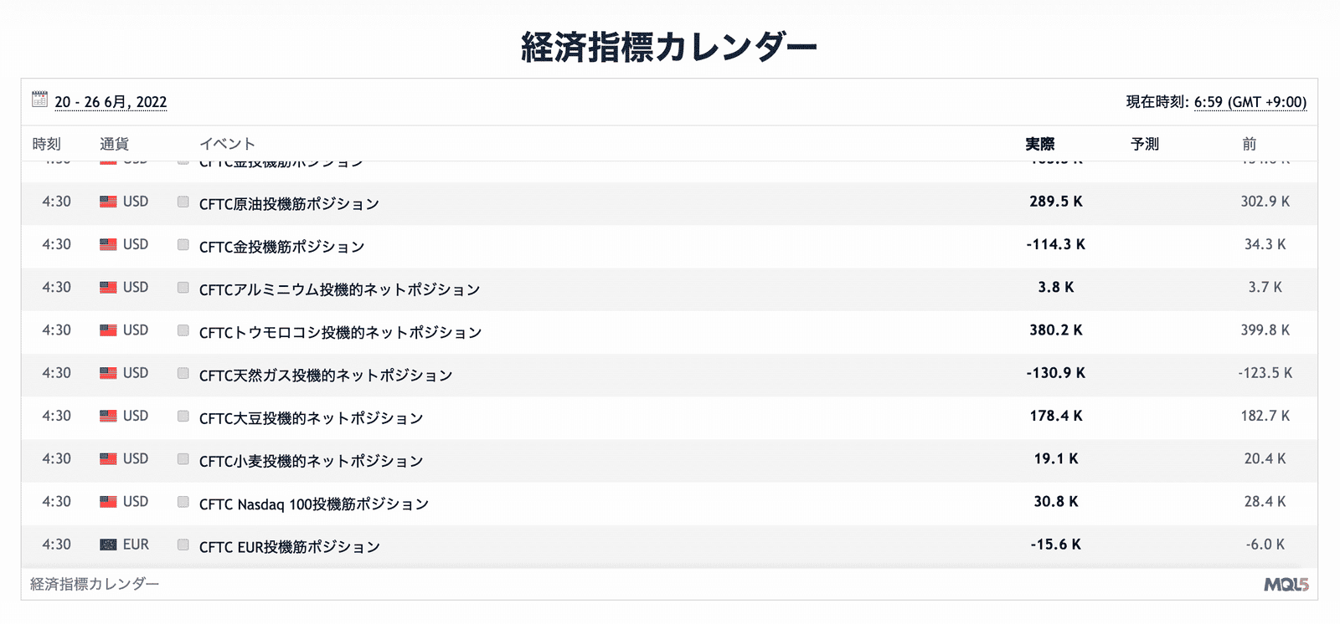Click US flag icon in wheat position row
The width and height of the screenshot is (1340, 624).
pyautogui.click(x=108, y=458)
